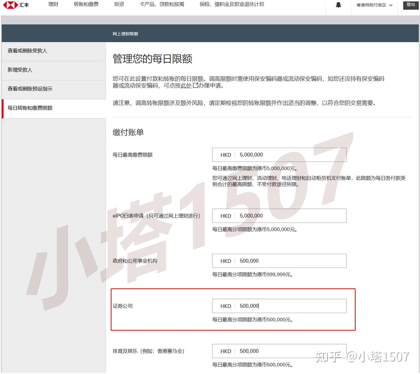The image size is (420, 374).
Task: Open the 保险、强积金及职业退休计划 menu
Action: 231,4
